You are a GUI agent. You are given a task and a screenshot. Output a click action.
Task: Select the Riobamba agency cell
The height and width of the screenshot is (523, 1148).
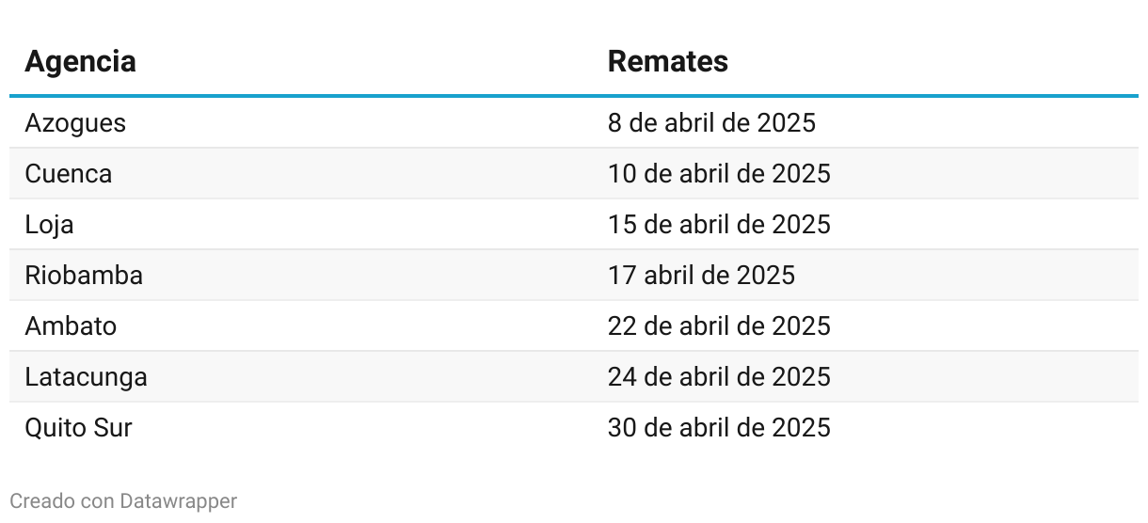pos(84,276)
